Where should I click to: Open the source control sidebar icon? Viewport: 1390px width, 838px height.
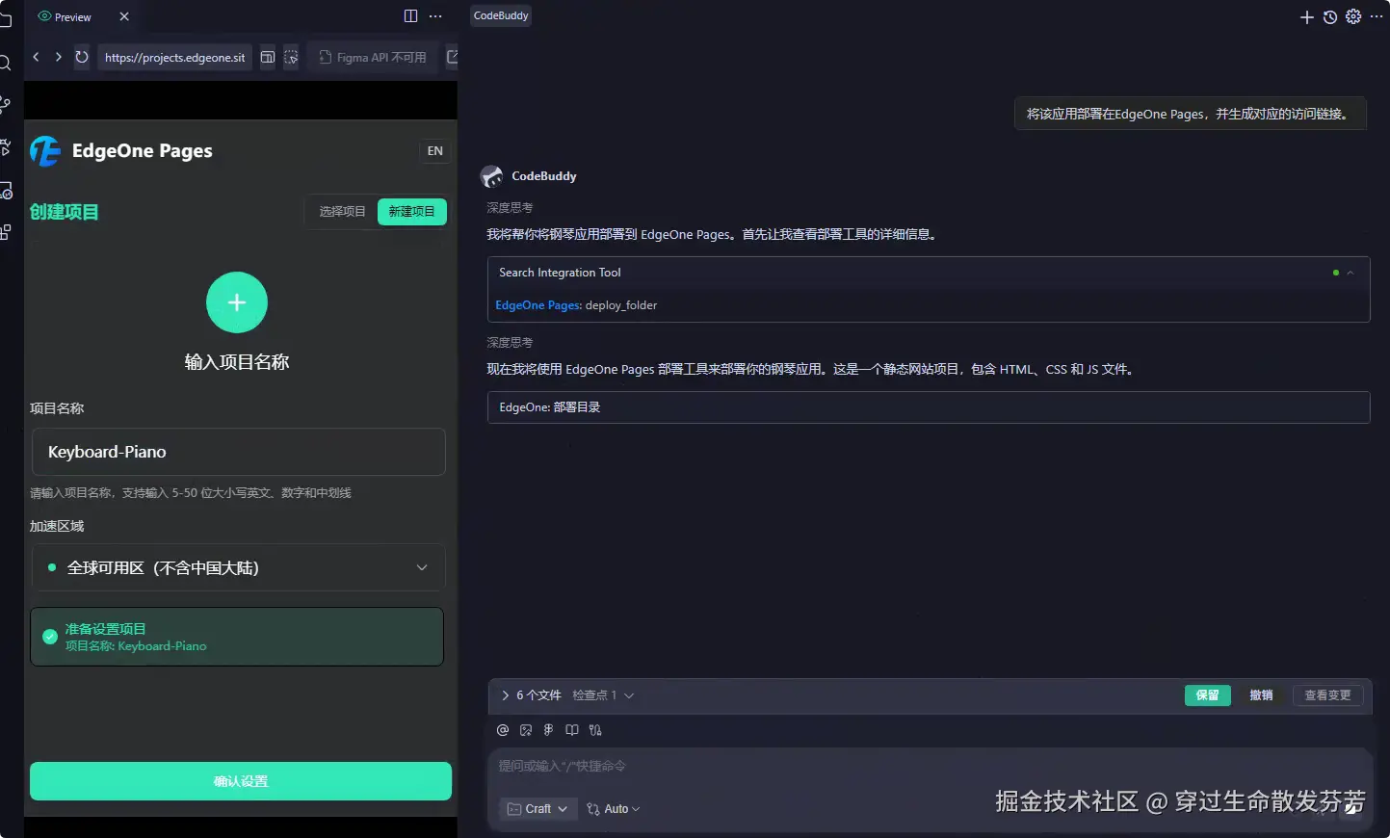[5, 105]
